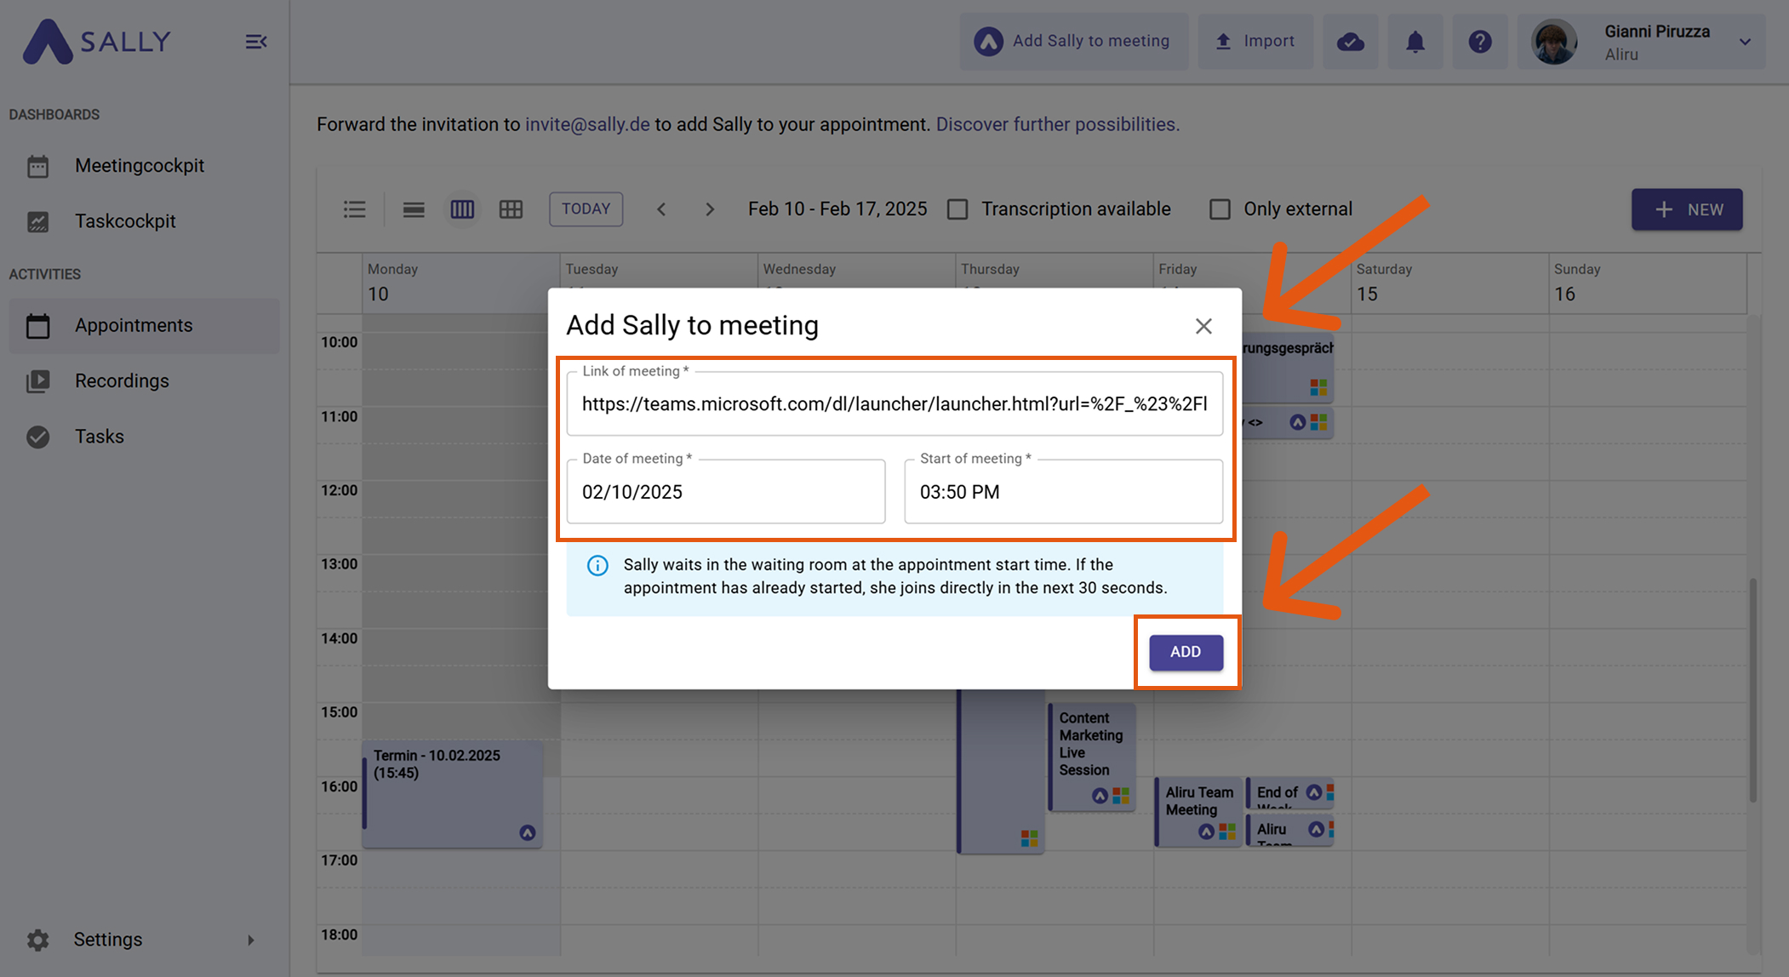Expand Settings submenu arrow
This screenshot has height=977, width=1789.
click(x=250, y=940)
